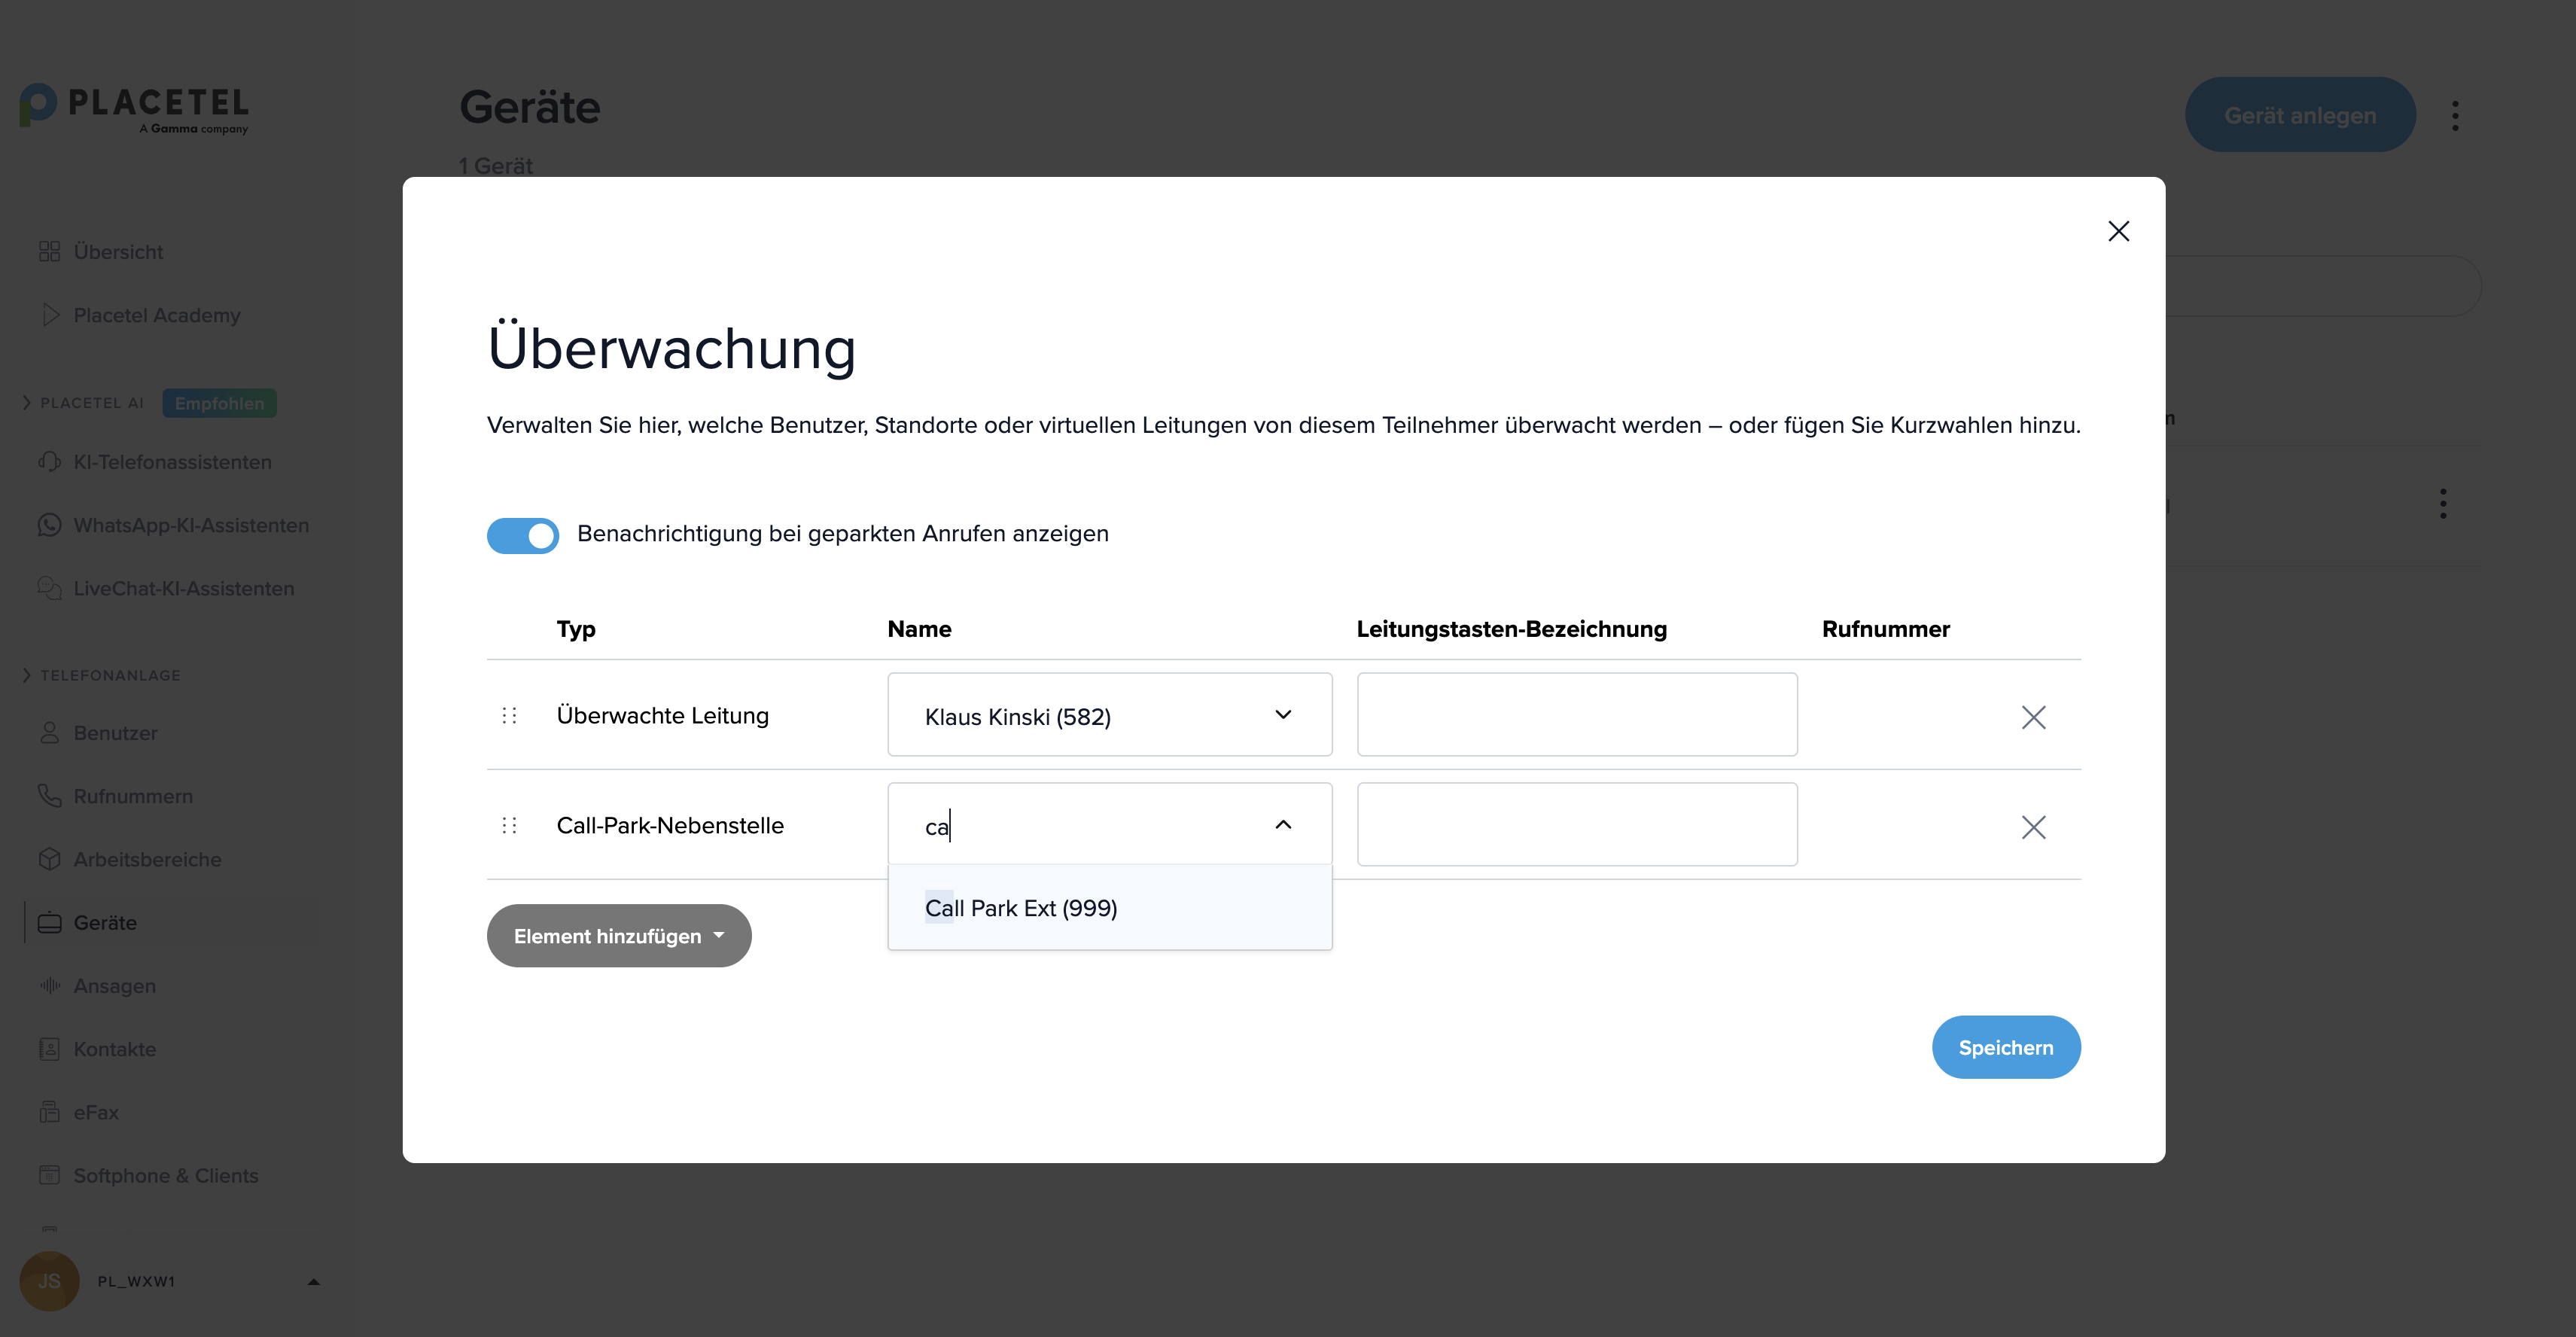Click the '1 Gerät' count text
Screen dimensions: 2576x1337
point(495,166)
